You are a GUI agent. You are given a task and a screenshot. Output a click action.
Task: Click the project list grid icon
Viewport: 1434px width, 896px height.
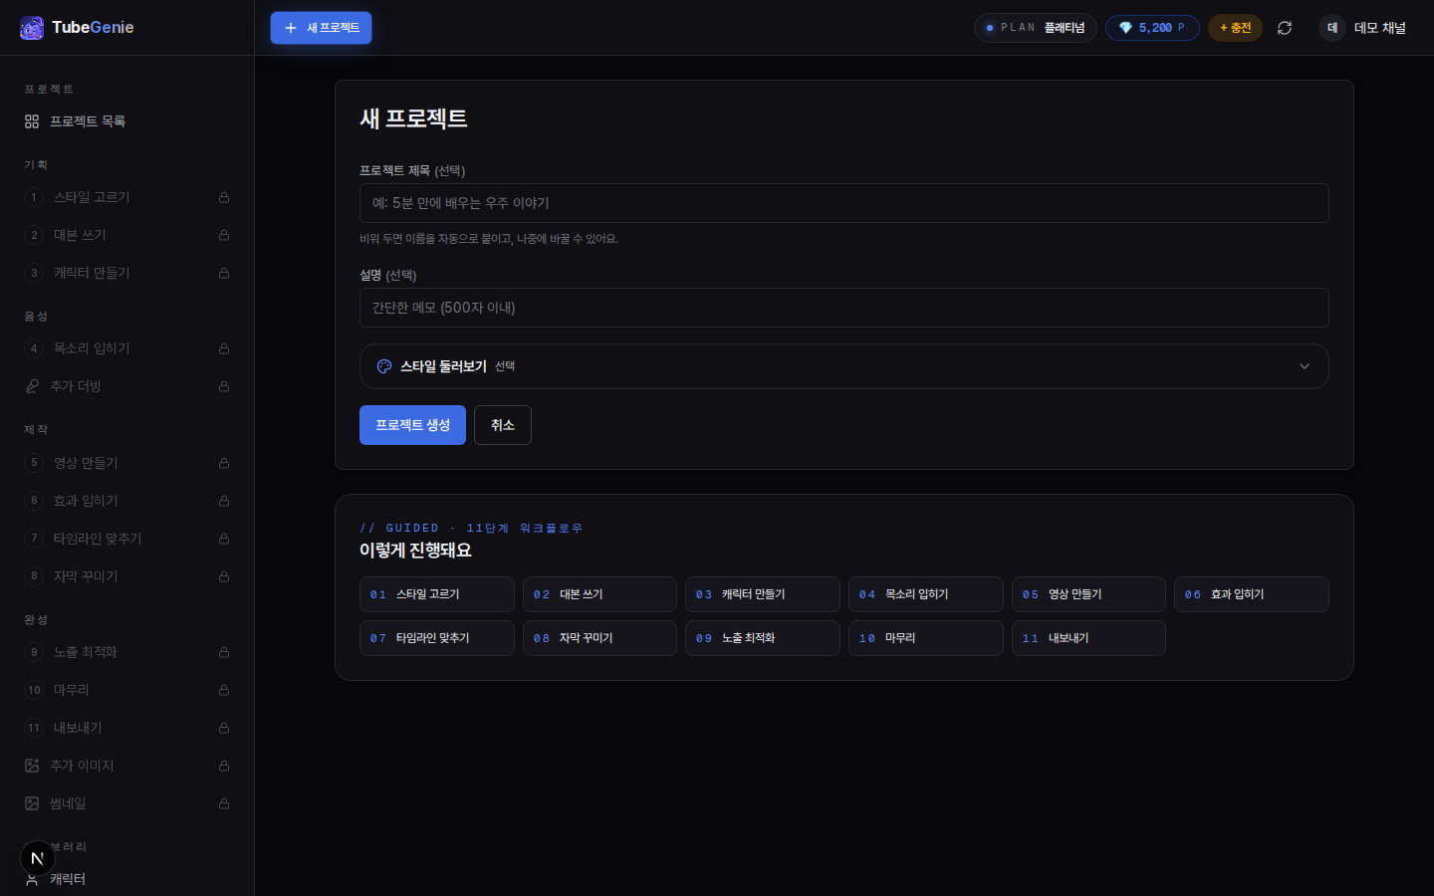pos(32,121)
